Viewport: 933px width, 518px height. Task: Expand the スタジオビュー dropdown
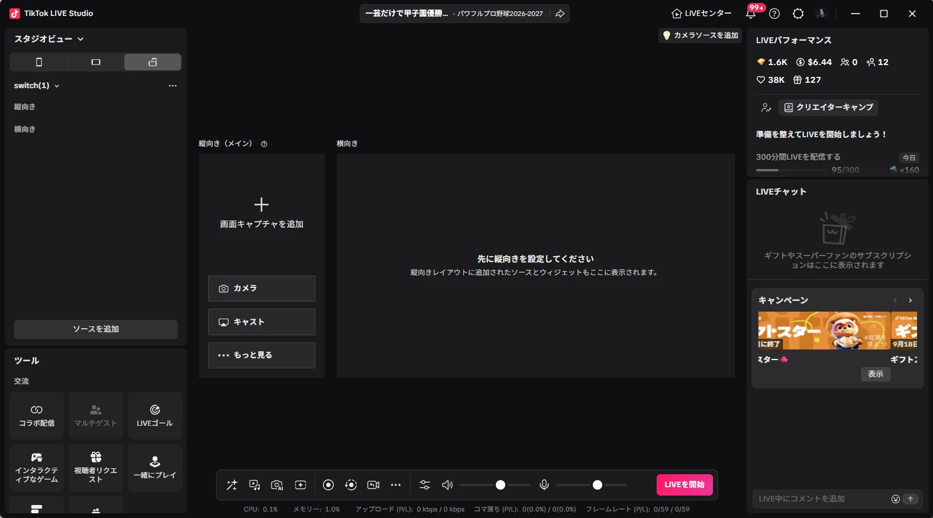(x=49, y=39)
